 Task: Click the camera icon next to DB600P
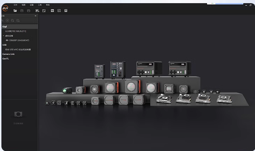click(7, 40)
